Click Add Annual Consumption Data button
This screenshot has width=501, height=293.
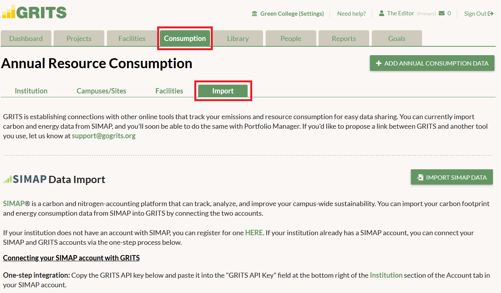[x=432, y=63]
